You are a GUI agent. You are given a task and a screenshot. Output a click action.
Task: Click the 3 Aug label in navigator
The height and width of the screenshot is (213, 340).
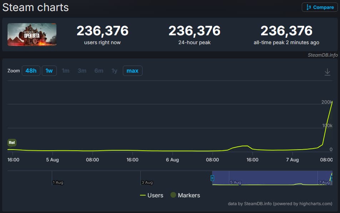[x=147, y=182]
